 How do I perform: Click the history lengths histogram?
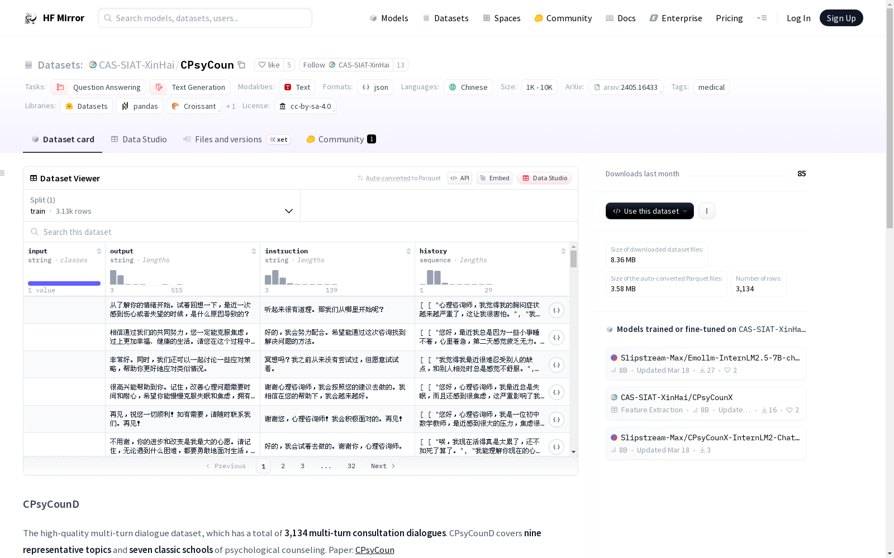[456, 277]
